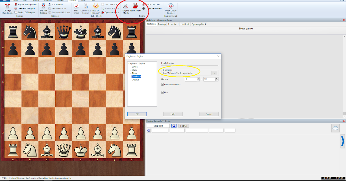This screenshot has height=181, width=346.
Task: Increase Games count with the up stepper
Action: [198, 78]
